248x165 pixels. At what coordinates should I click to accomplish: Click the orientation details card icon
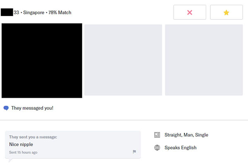157,135
